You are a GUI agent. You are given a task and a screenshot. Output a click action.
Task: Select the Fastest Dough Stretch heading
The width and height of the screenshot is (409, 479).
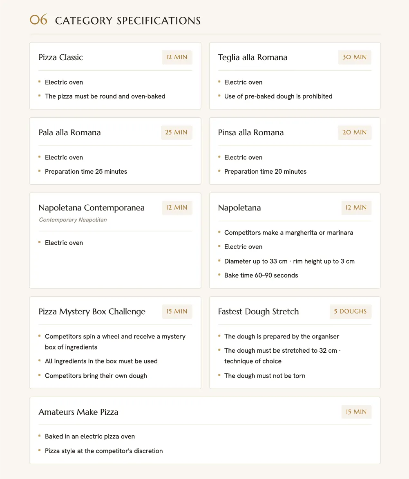(258, 311)
